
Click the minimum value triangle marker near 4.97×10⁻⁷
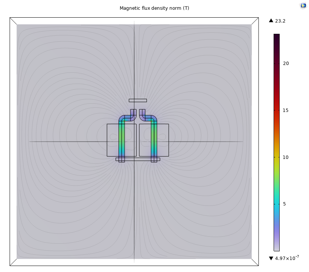[x=271, y=258]
